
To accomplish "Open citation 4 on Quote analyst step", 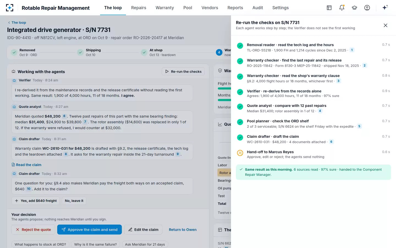I will click(x=320, y=111).
